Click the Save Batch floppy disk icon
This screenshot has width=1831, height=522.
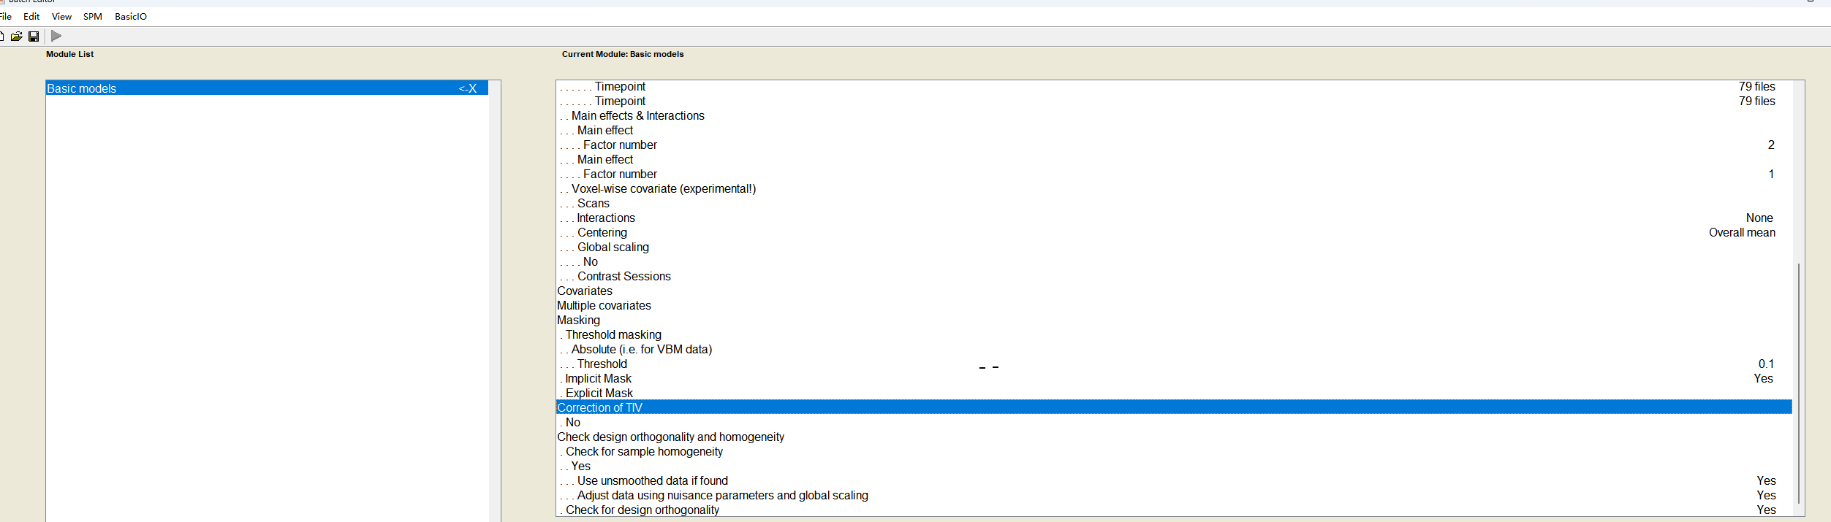[34, 37]
